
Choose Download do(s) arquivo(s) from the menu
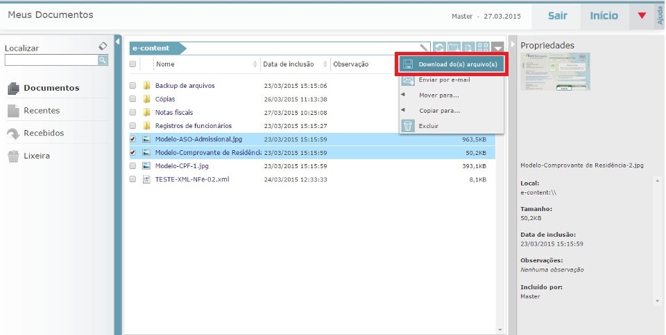[451, 64]
